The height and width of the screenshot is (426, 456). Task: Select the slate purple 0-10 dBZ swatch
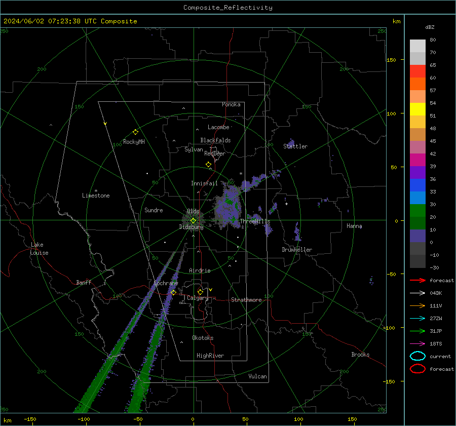(x=417, y=236)
